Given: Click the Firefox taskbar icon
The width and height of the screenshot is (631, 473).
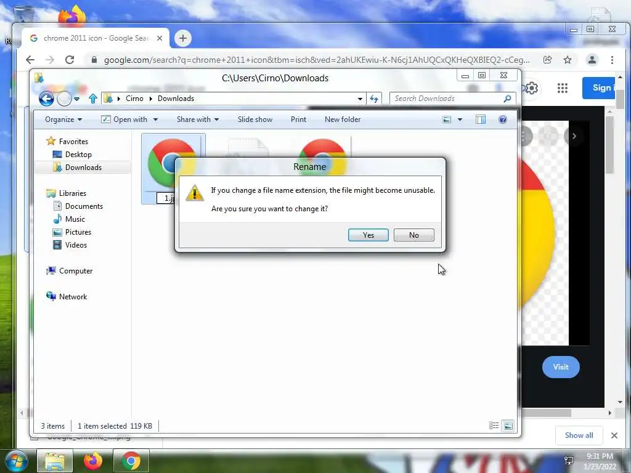Looking at the screenshot, I should [x=93, y=461].
